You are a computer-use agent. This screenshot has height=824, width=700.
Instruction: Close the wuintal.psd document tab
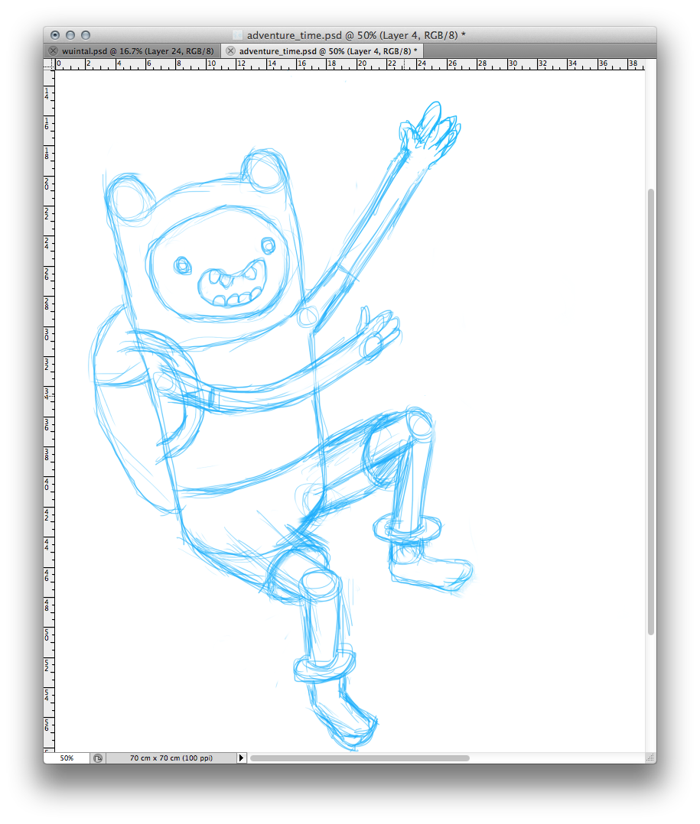[53, 50]
